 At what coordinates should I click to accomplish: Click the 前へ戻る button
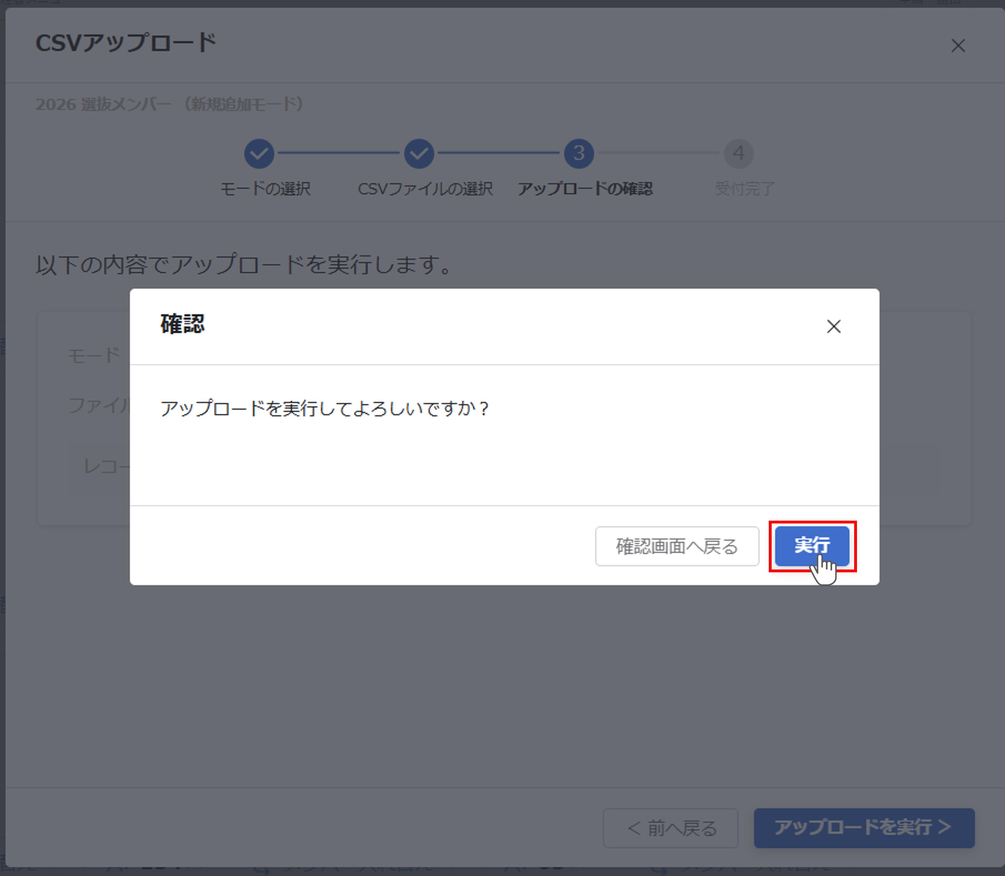pyautogui.click(x=670, y=828)
